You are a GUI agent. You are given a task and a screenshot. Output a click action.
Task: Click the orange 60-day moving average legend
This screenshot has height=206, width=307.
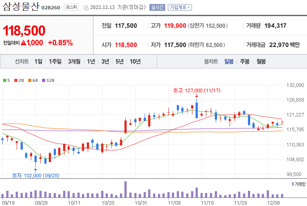[x=33, y=80]
